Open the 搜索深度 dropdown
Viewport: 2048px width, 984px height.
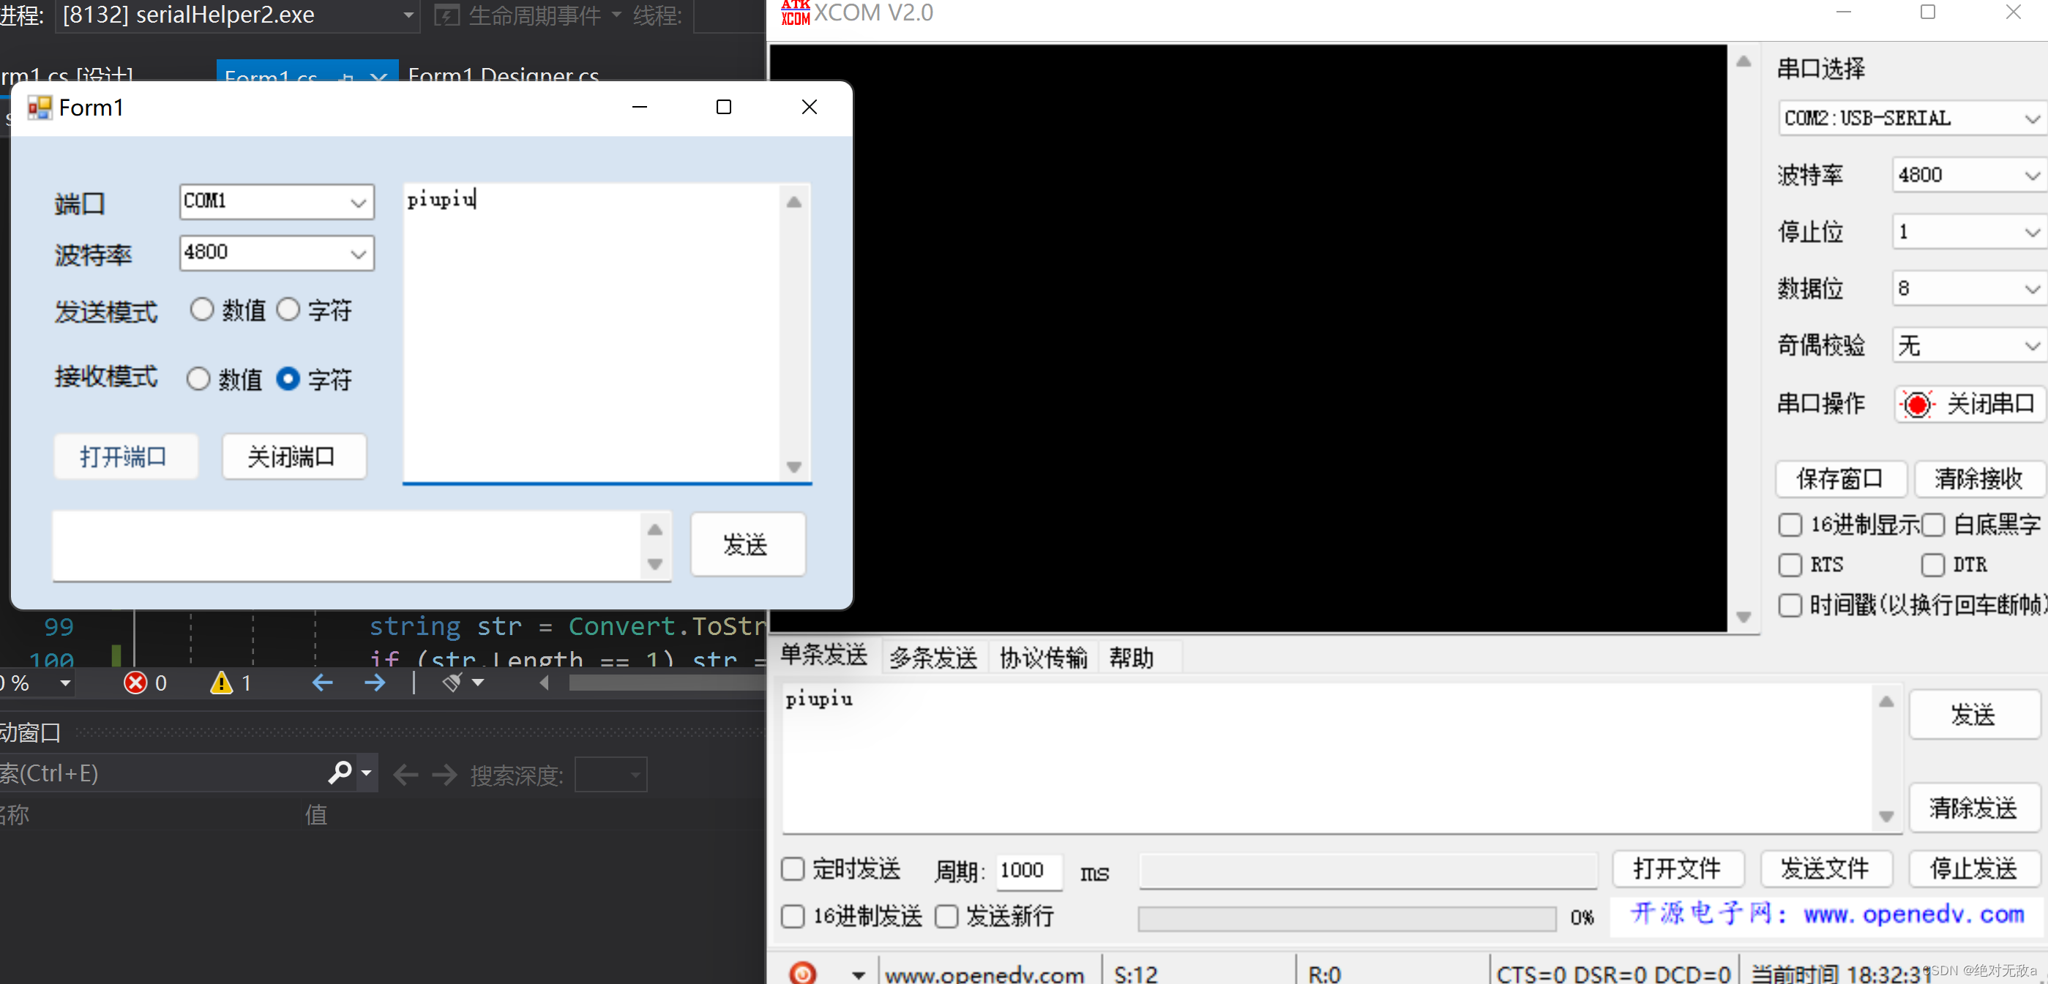click(610, 774)
